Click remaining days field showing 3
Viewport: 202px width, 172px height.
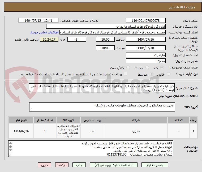pyautogui.click(x=77, y=40)
